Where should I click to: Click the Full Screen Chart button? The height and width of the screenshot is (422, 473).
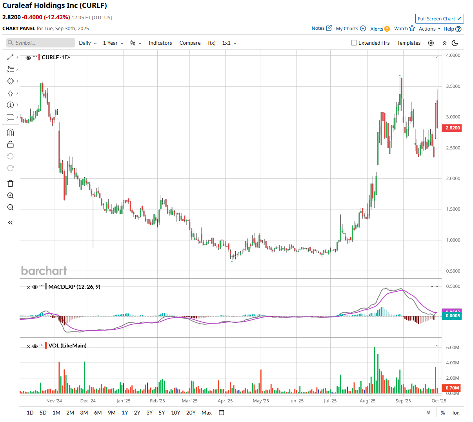439,19
